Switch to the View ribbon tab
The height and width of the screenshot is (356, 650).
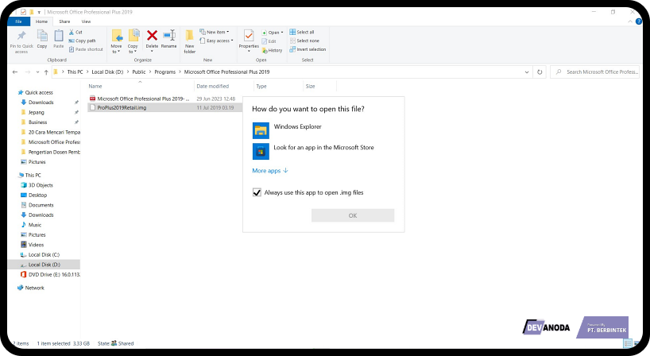(86, 21)
